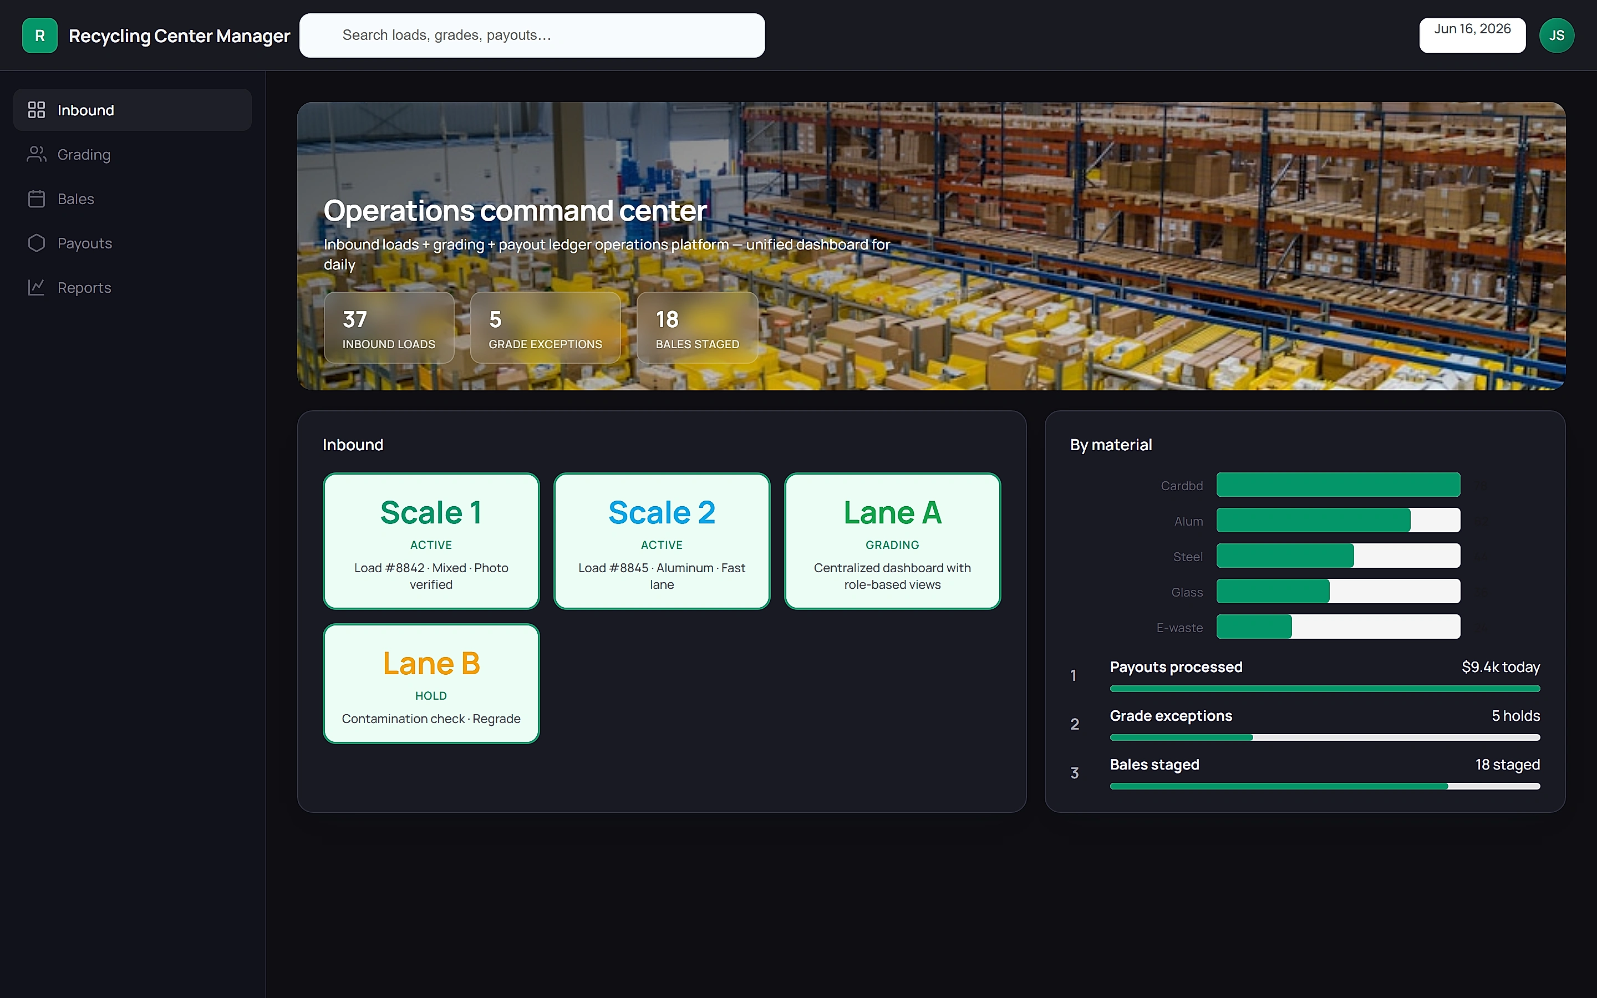This screenshot has width=1597, height=998.
Task: Click the Grading people icon
Action: (x=36, y=154)
